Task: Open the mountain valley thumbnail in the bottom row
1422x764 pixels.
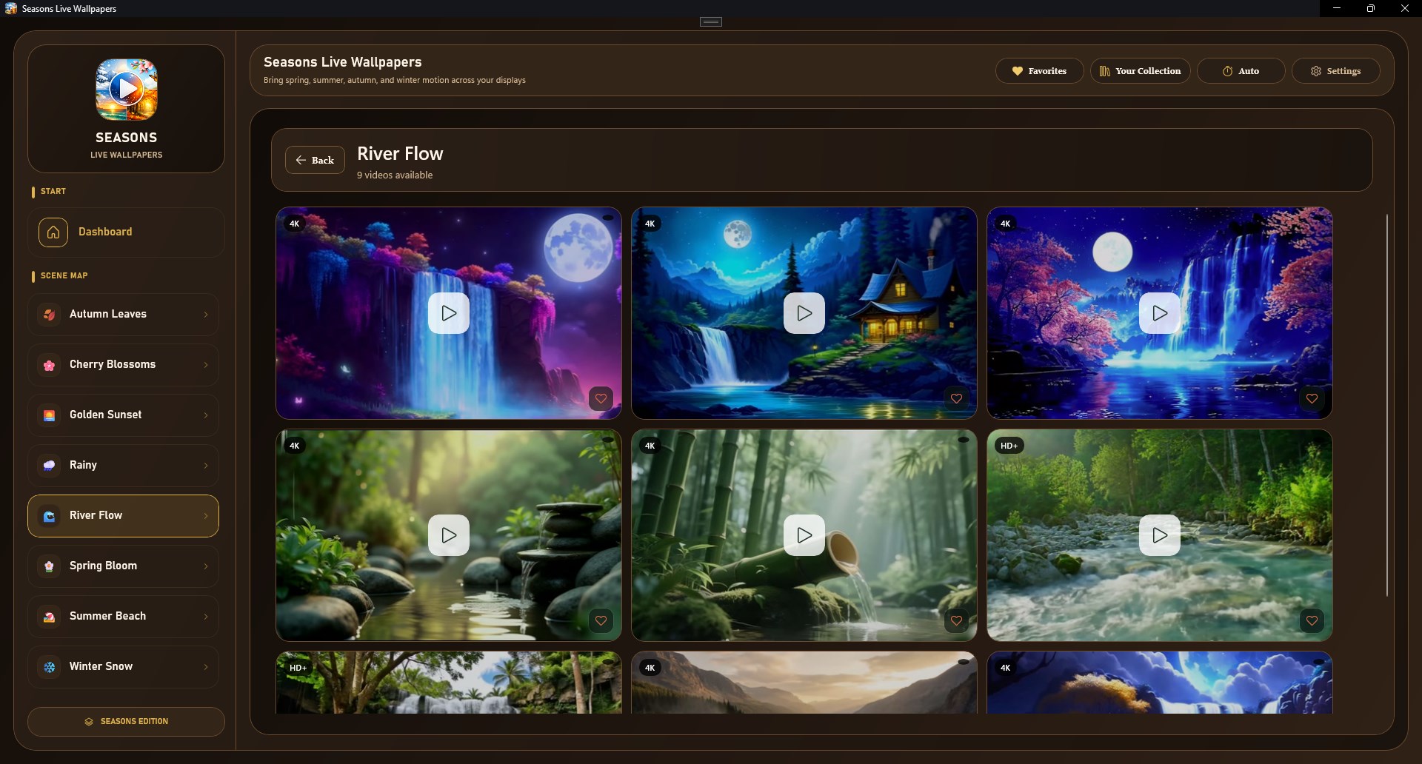Action: coord(804,683)
